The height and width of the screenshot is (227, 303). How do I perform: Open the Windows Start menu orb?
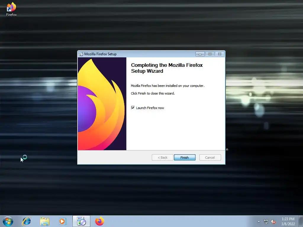[8, 221]
